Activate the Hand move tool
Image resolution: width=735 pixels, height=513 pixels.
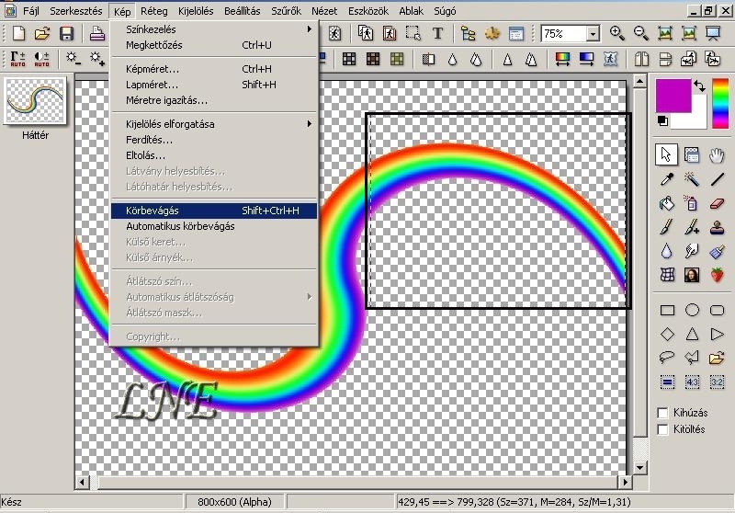pos(717,156)
